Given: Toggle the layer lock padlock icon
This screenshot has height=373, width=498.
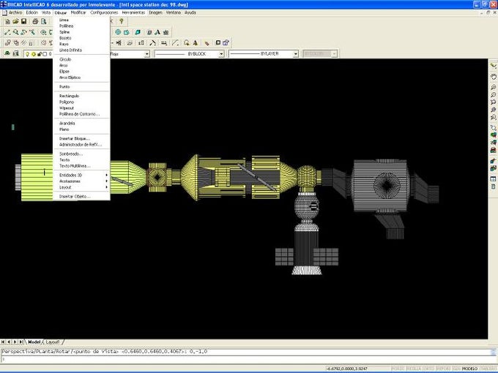Looking at the screenshot, I should [40, 54].
